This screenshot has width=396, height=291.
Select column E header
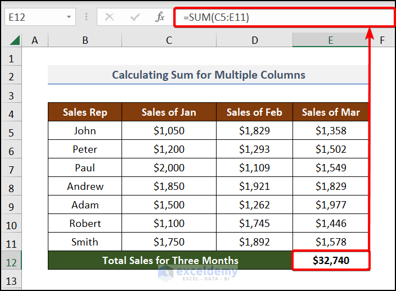[x=330, y=40]
